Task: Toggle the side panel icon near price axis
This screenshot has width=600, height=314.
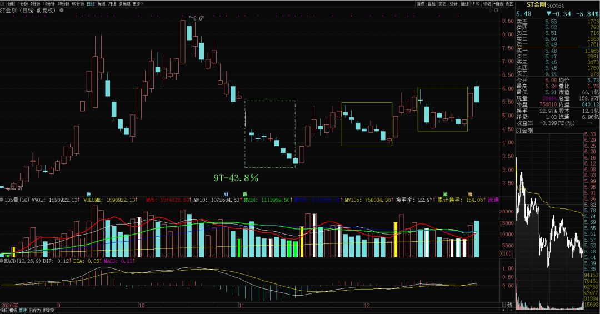Action: coord(496,11)
